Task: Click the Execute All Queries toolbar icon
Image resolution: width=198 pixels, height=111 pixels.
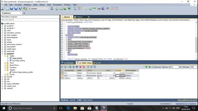Action: (16, 8)
